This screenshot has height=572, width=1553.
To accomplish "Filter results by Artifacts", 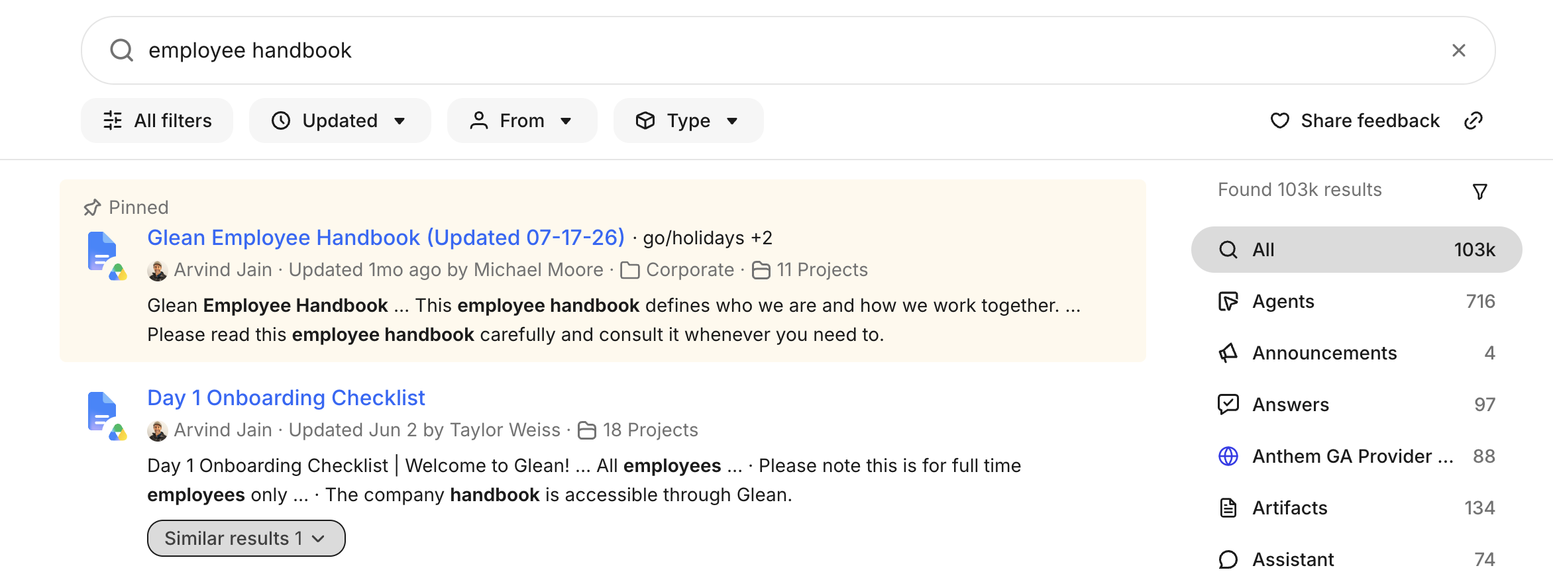I will click(x=1356, y=508).
